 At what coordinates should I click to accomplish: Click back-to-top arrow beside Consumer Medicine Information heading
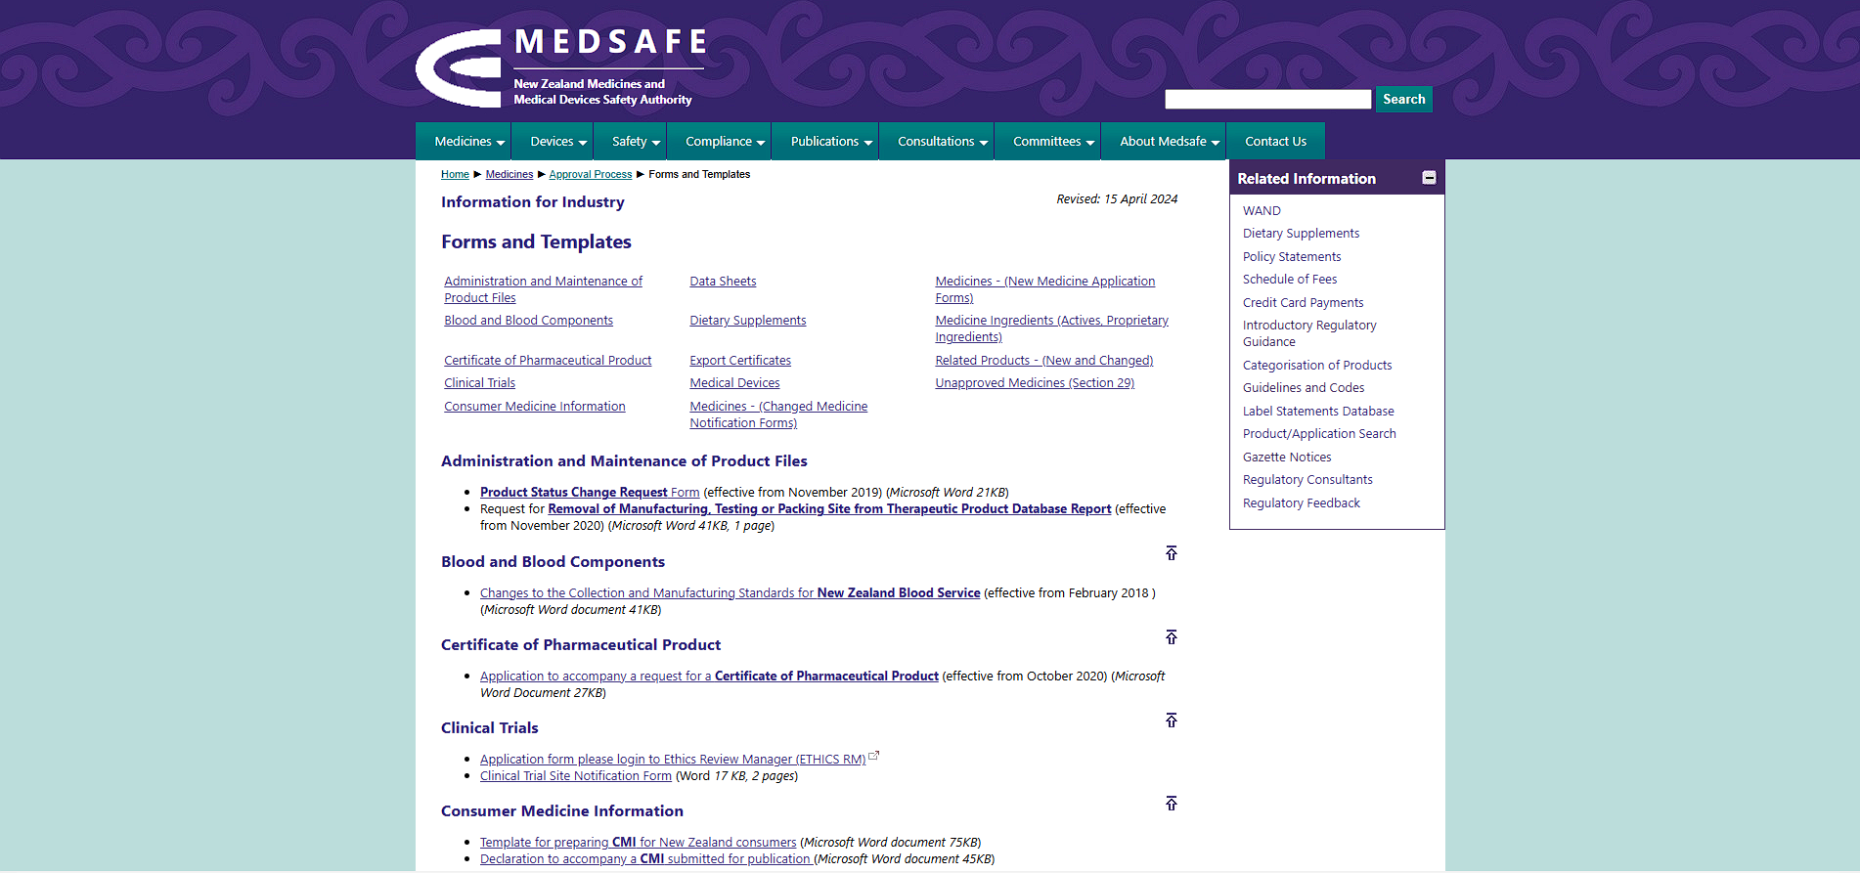1171,804
